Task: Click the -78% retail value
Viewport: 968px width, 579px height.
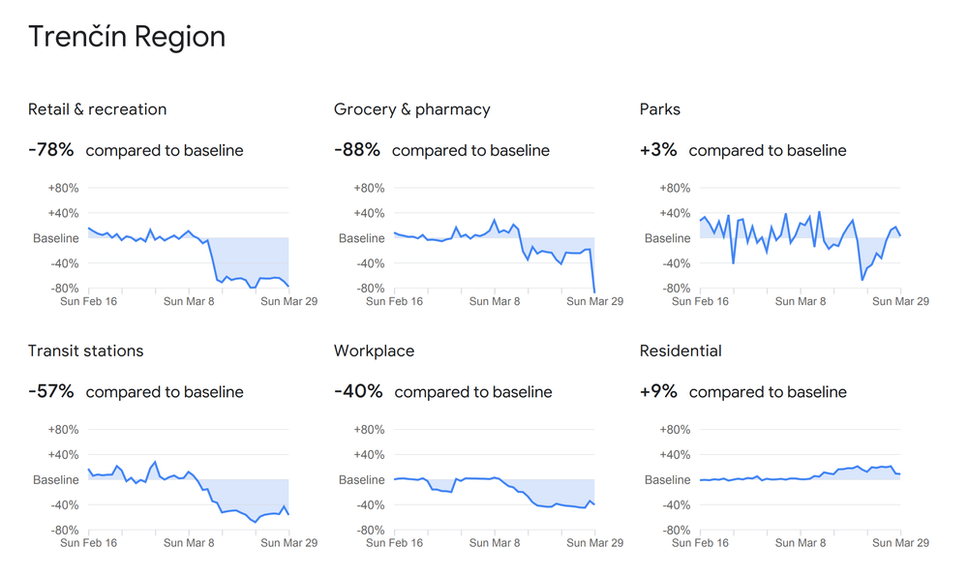Action: pyautogui.click(x=51, y=150)
